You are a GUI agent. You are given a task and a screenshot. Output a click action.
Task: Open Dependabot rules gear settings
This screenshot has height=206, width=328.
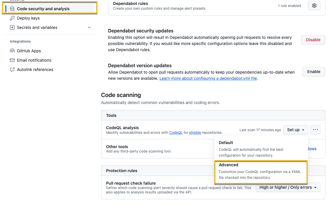[x=314, y=6]
